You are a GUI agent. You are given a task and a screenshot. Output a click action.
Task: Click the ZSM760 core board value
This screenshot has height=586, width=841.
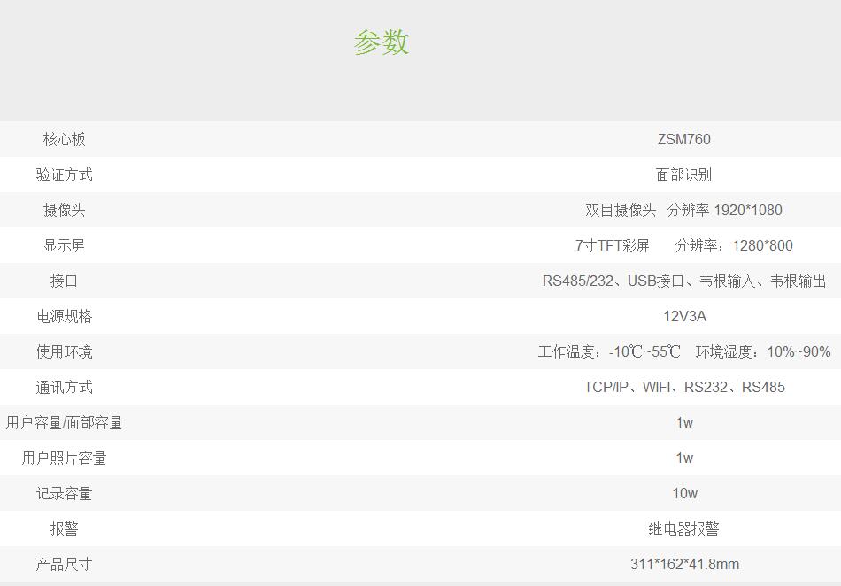click(x=683, y=139)
